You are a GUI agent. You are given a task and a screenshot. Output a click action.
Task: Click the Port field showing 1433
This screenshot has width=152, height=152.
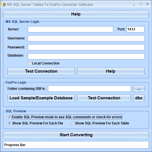[x=135, y=29]
